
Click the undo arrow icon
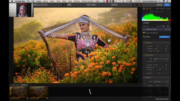(x=88, y=5)
